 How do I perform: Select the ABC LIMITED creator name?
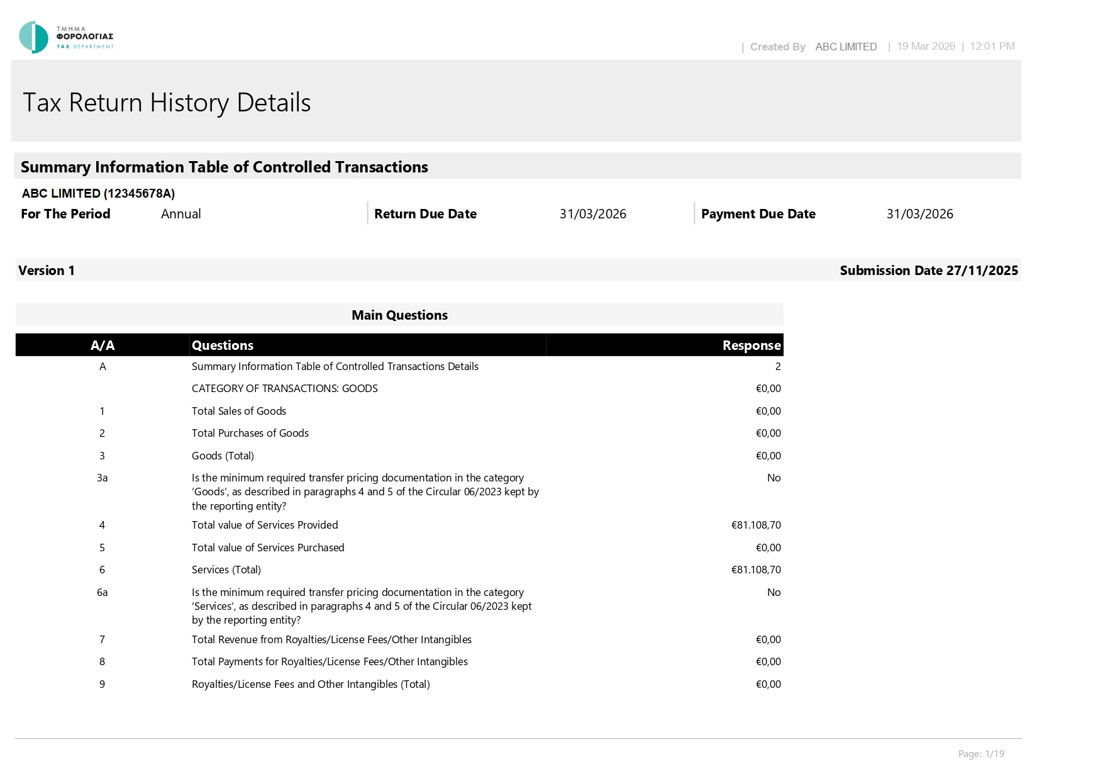846,47
